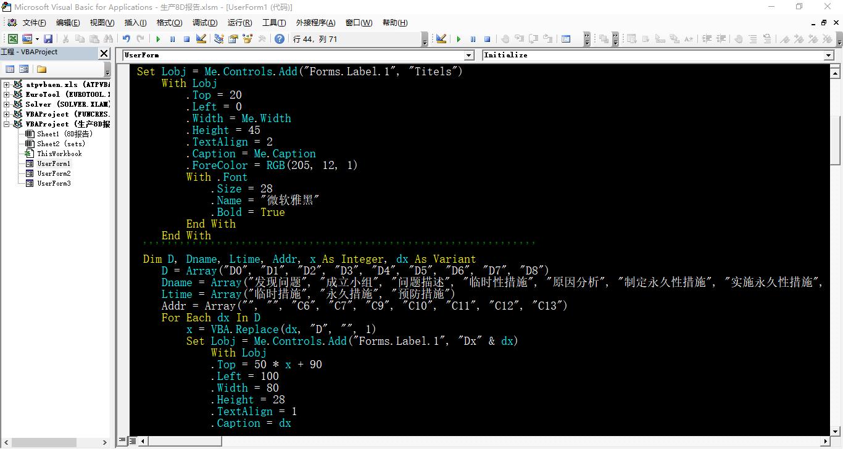The height and width of the screenshot is (449, 843).
Task: Open the object dropdown showing UserForm
Action: 469,55
